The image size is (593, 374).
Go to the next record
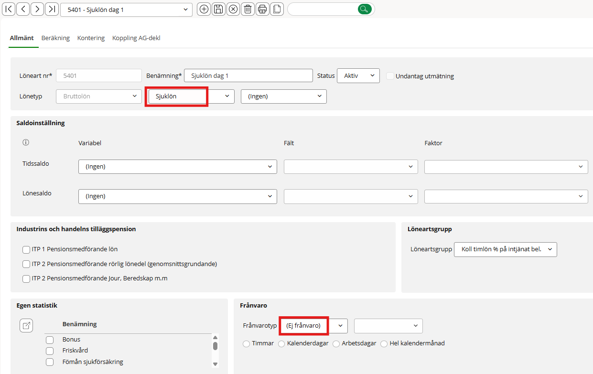pos(37,9)
